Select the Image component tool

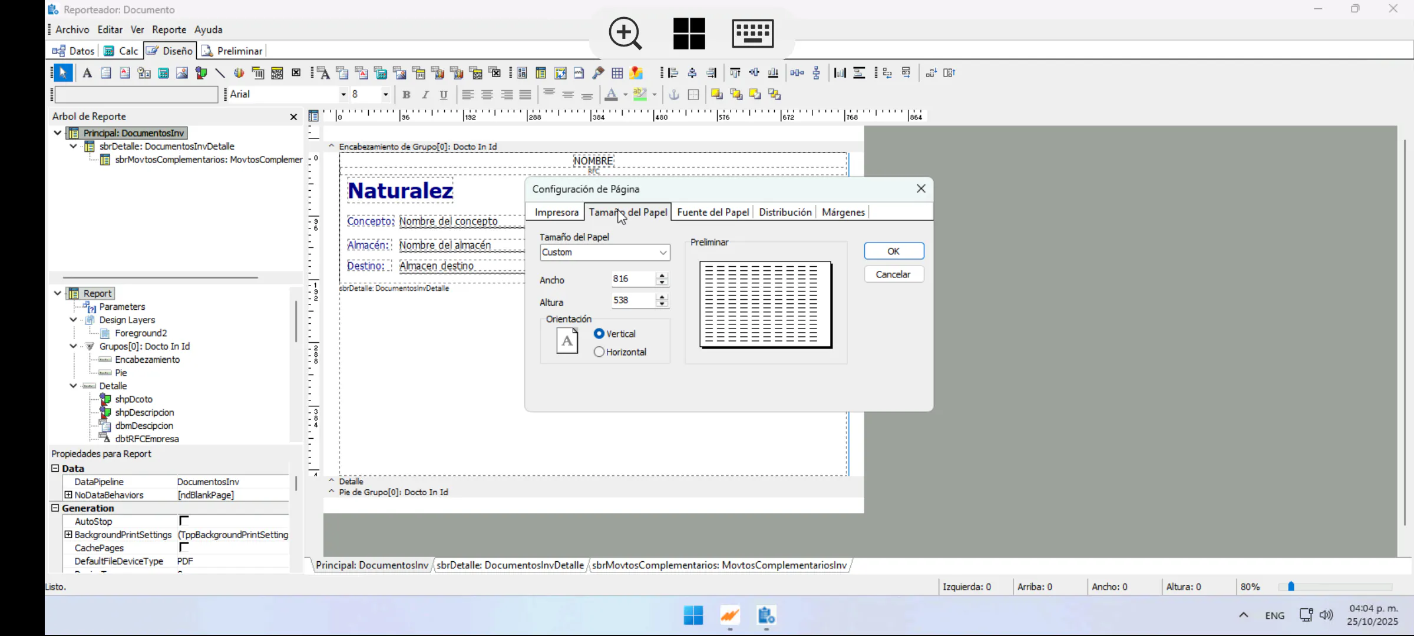click(182, 73)
